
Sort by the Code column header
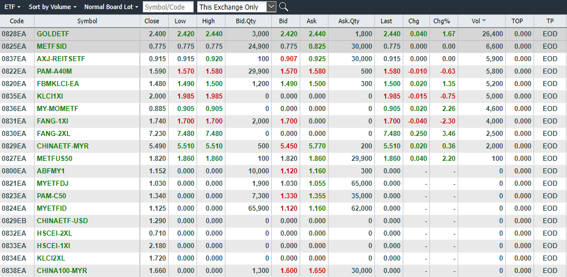pos(17,21)
